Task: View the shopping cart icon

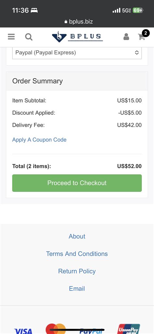Action: click(x=141, y=37)
